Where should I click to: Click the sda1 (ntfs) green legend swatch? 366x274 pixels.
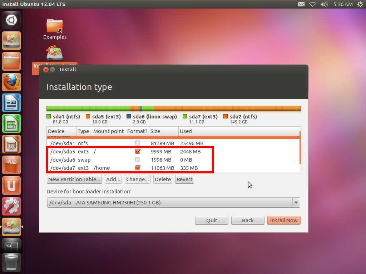(x=49, y=116)
